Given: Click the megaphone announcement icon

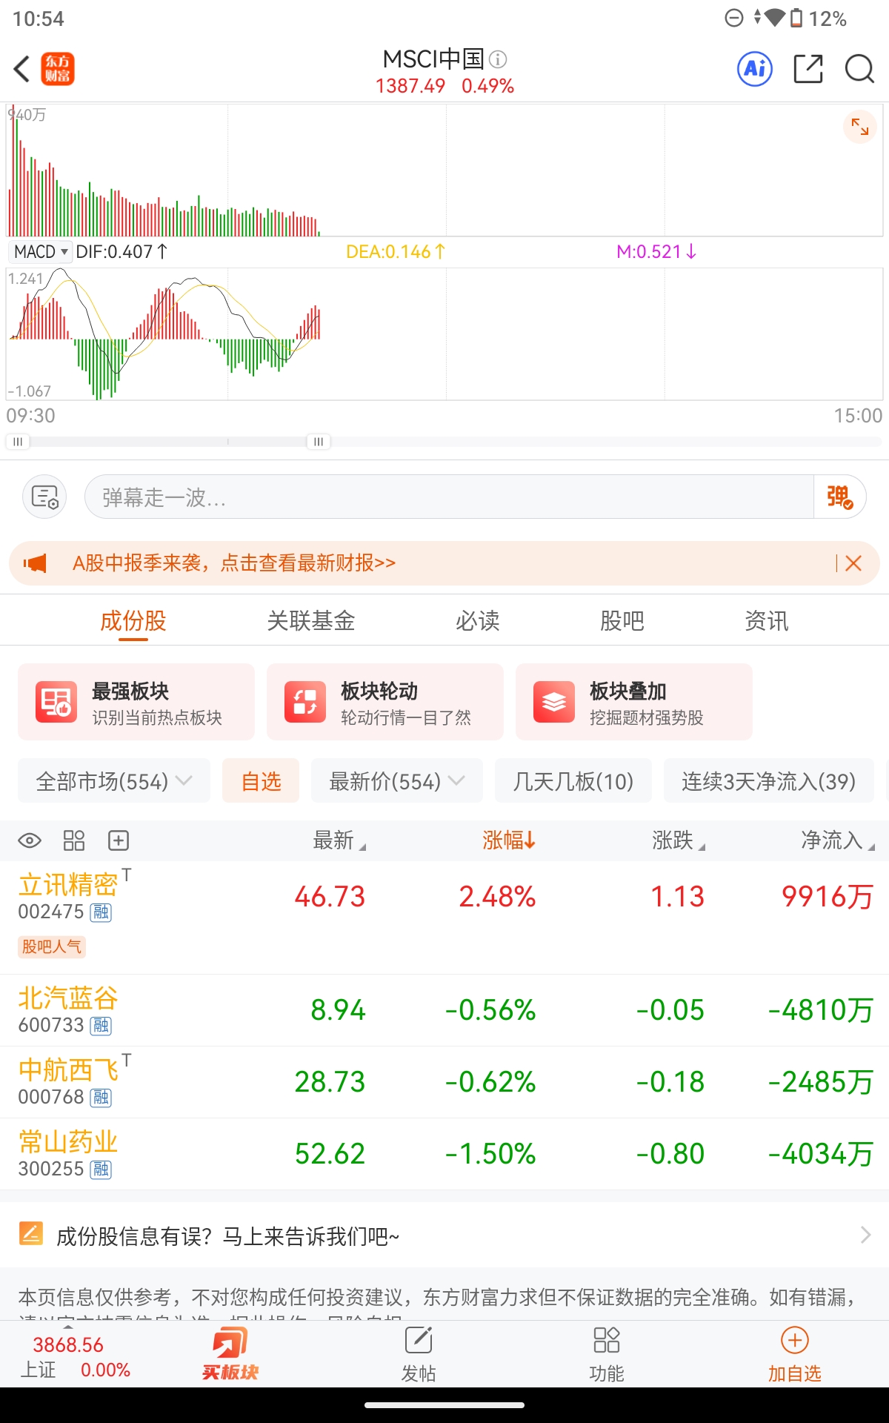Looking at the screenshot, I should pos(35,563).
